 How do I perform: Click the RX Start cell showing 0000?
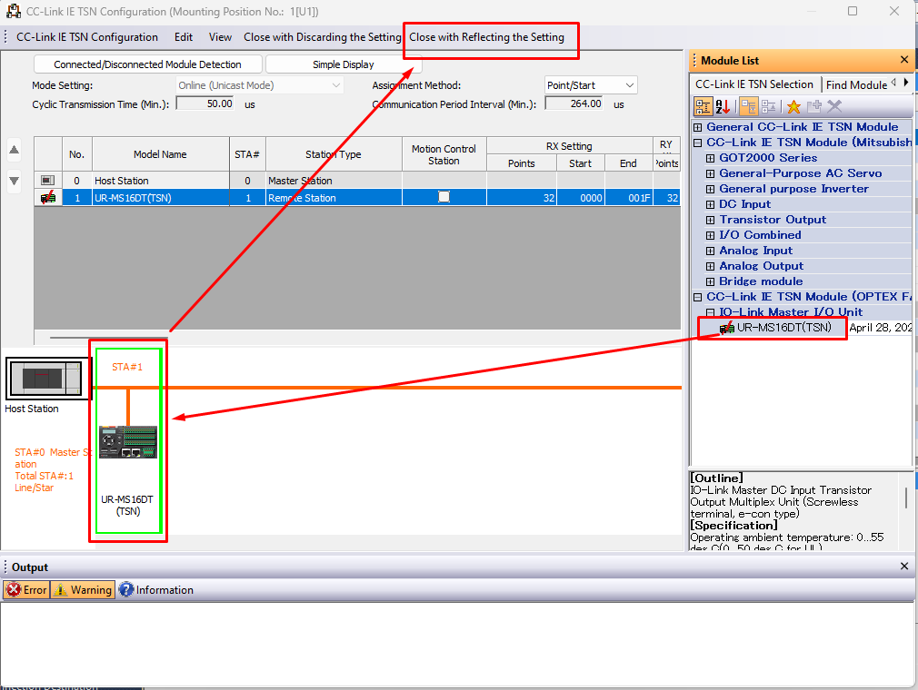[x=580, y=198]
